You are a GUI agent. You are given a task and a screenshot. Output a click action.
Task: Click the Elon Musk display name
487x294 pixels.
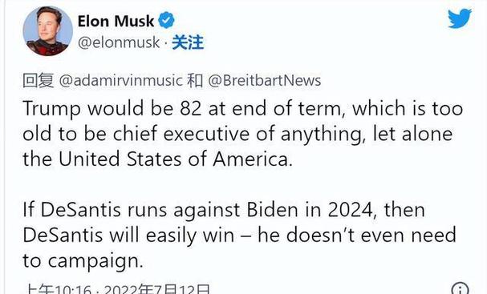tap(116, 21)
